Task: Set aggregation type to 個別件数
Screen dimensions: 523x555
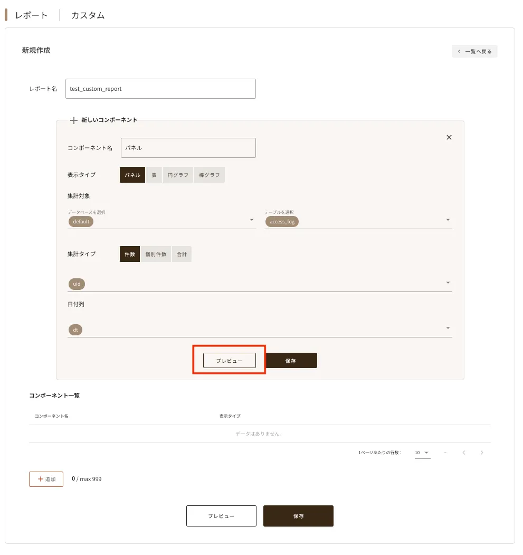Action: [x=156, y=254]
